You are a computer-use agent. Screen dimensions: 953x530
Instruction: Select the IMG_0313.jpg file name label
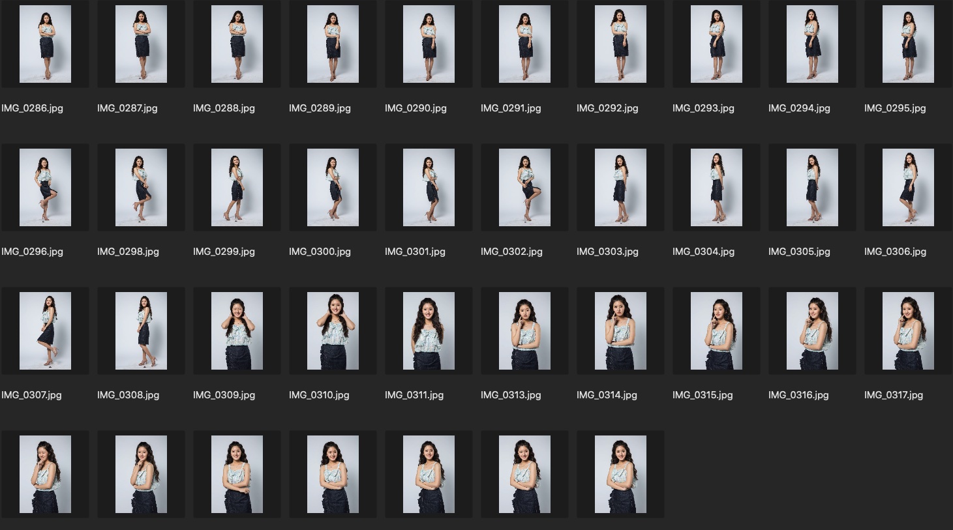click(511, 395)
